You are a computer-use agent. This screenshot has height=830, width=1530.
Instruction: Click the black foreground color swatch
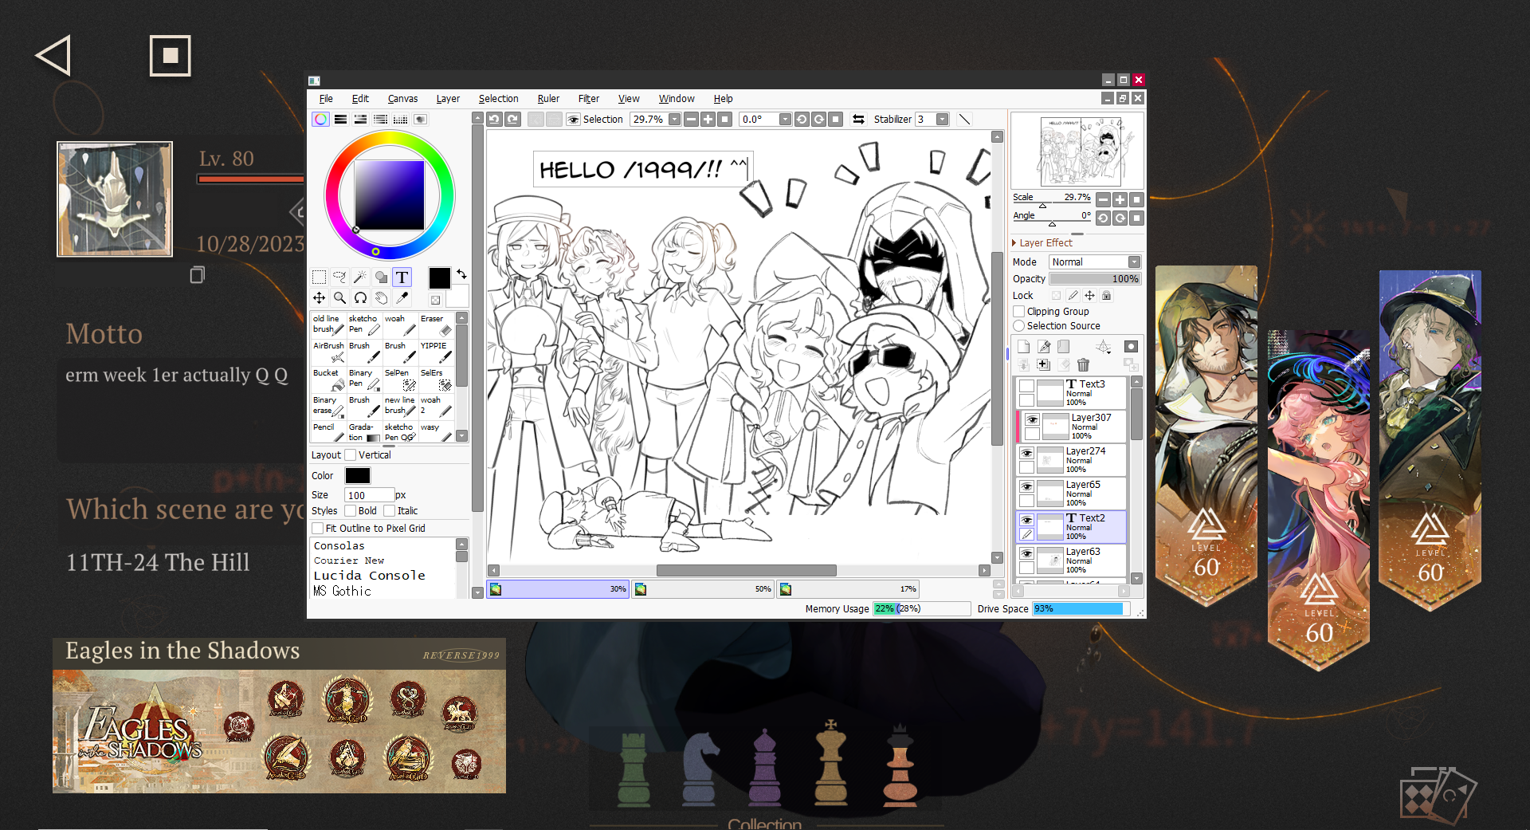(439, 277)
